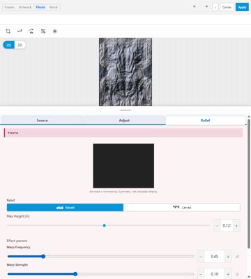Open the adjustment sliders toolbar icon
Screen dimensions: 251x279
(x=43, y=31)
